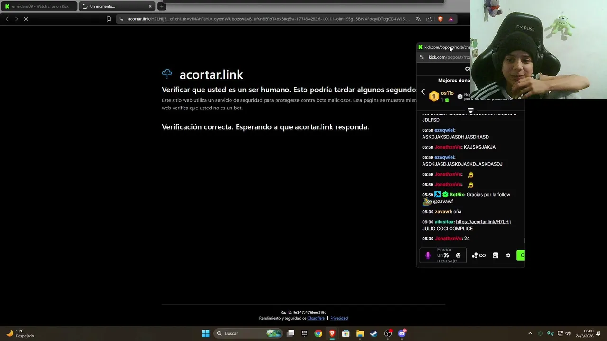Open OBS Studio from taskbar
This screenshot has height=341, width=607.
(388, 333)
